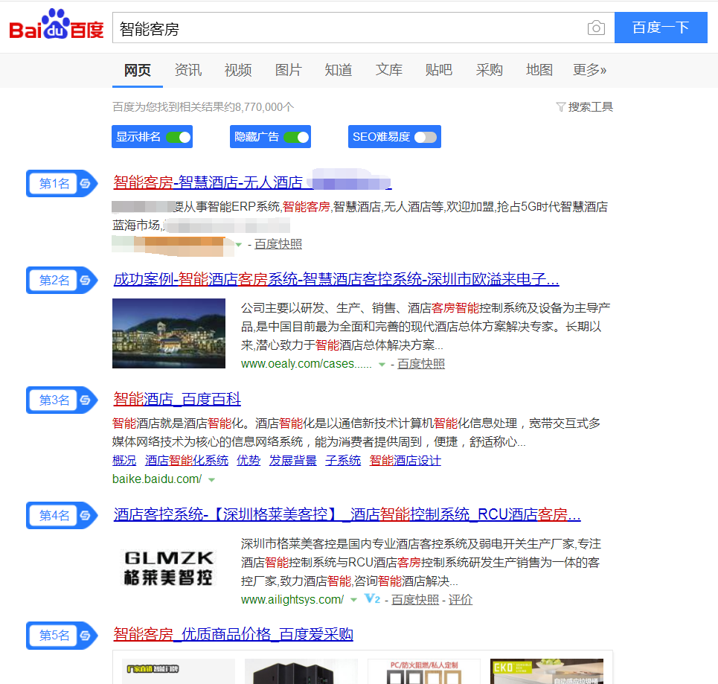Open the GLMZK 格莱美智控 logo thumbnail
Image resolution: width=718 pixels, height=684 pixels.
[169, 568]
